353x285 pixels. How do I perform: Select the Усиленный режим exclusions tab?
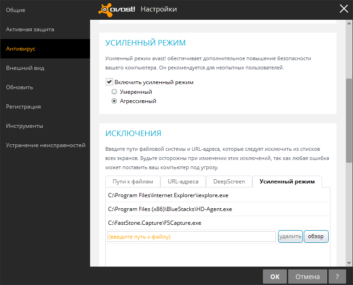click(287, 182)
